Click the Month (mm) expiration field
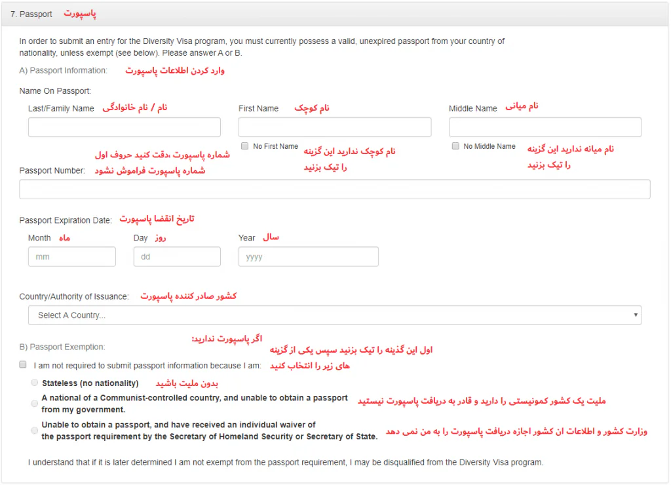Image resolution: width=671 pixels, height=485 pixels. click(72, 257)
